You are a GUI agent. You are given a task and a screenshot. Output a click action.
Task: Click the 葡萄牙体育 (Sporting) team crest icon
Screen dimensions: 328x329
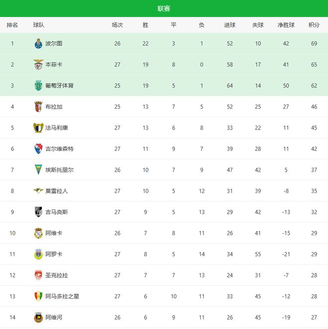38,85
